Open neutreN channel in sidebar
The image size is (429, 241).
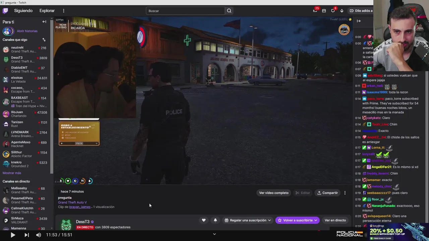click(24, 50)
